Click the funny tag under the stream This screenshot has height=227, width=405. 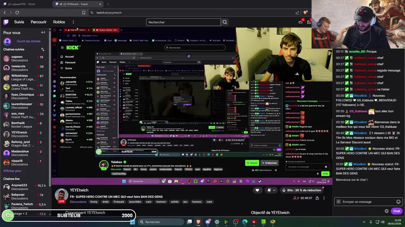pos(94,202)
